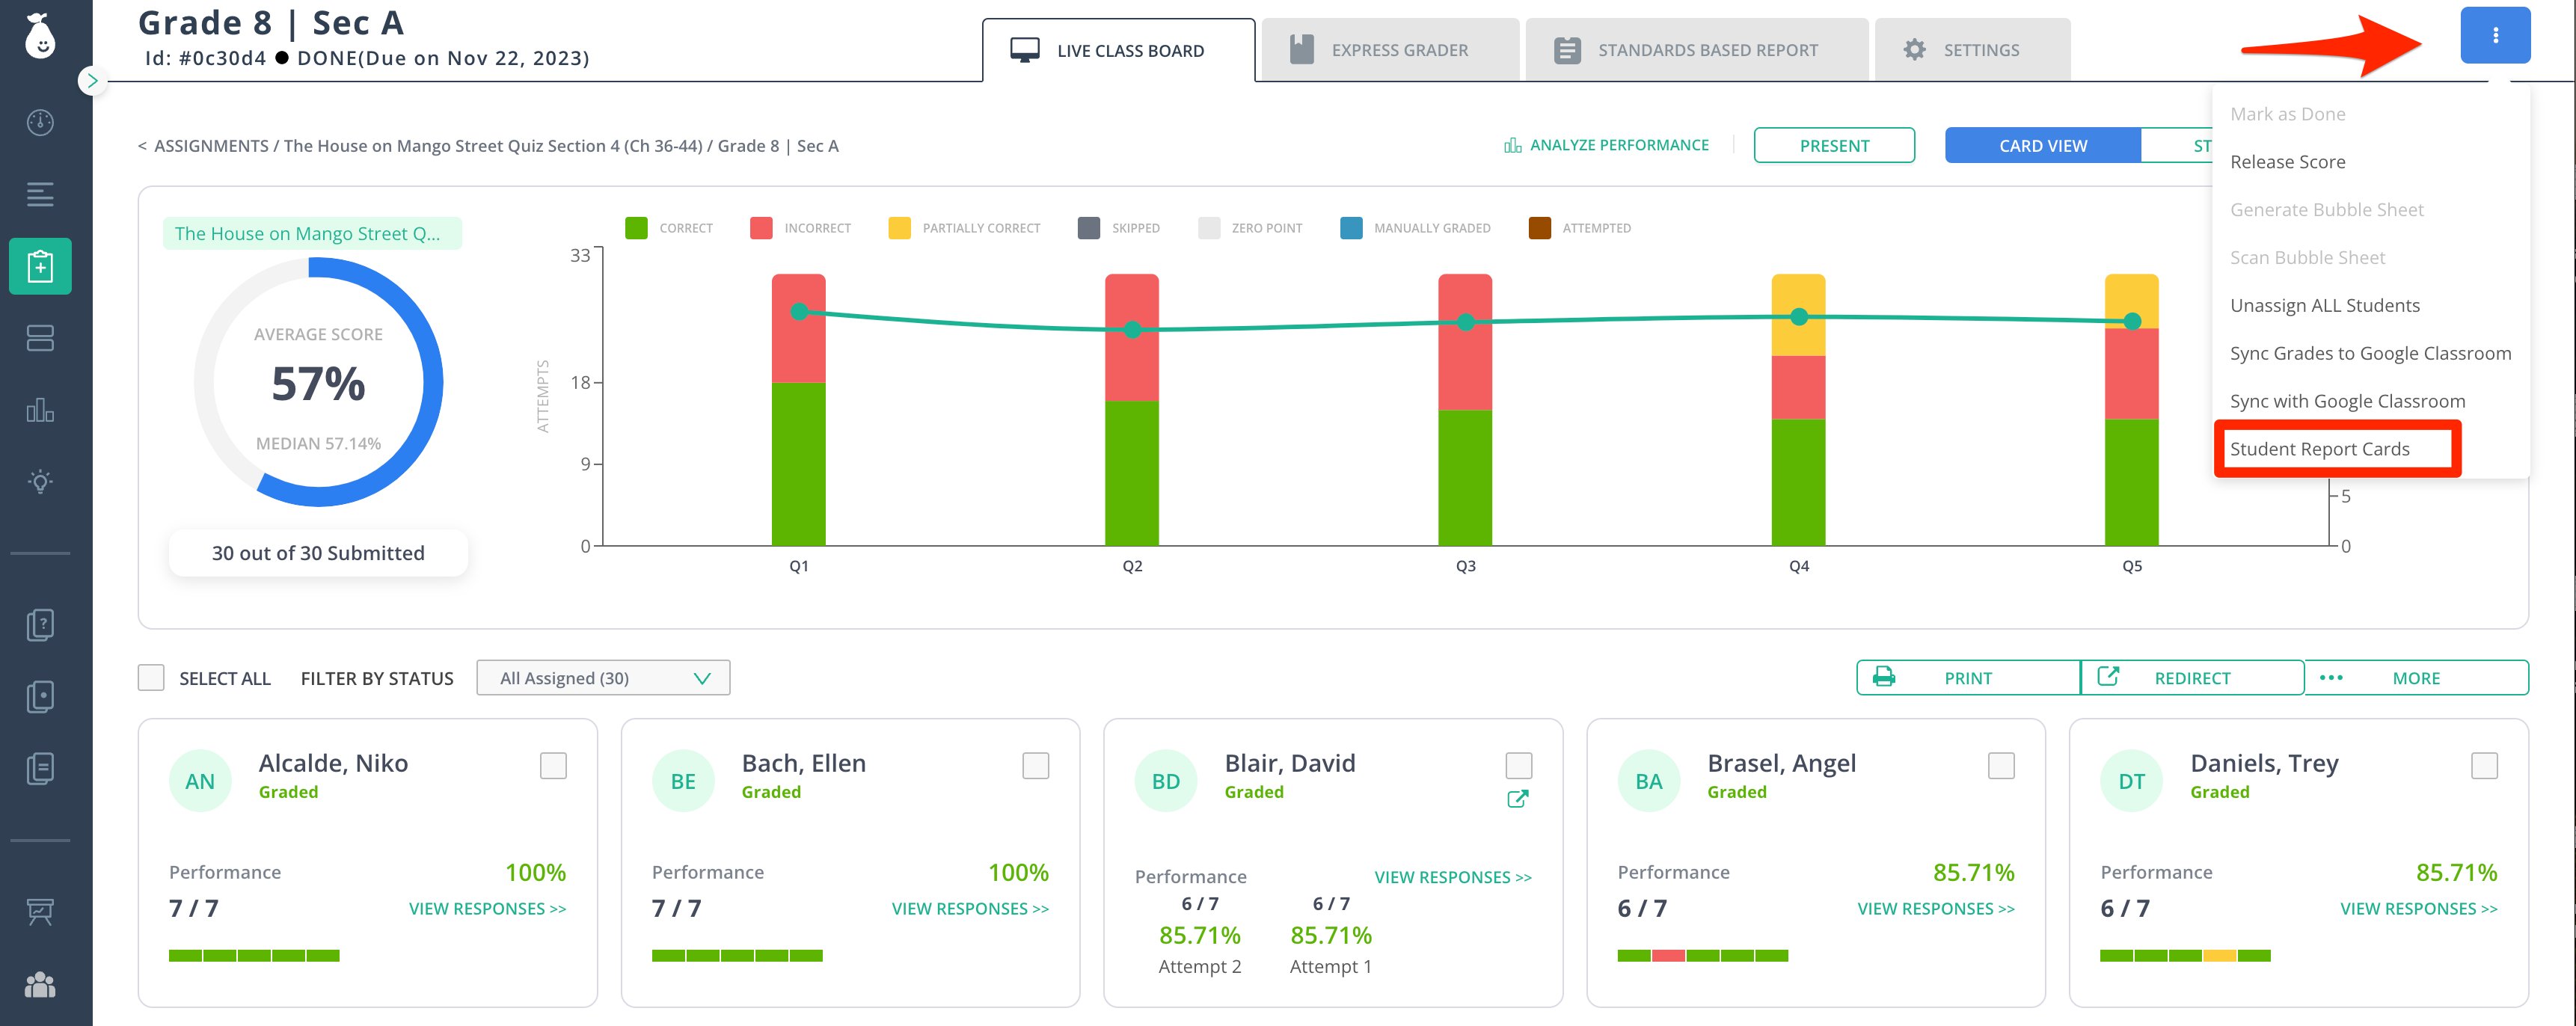Viewport: 2576px width, 1026px height.
Task: Expand the sidebar with the chevron arrow
Action: 92,81
